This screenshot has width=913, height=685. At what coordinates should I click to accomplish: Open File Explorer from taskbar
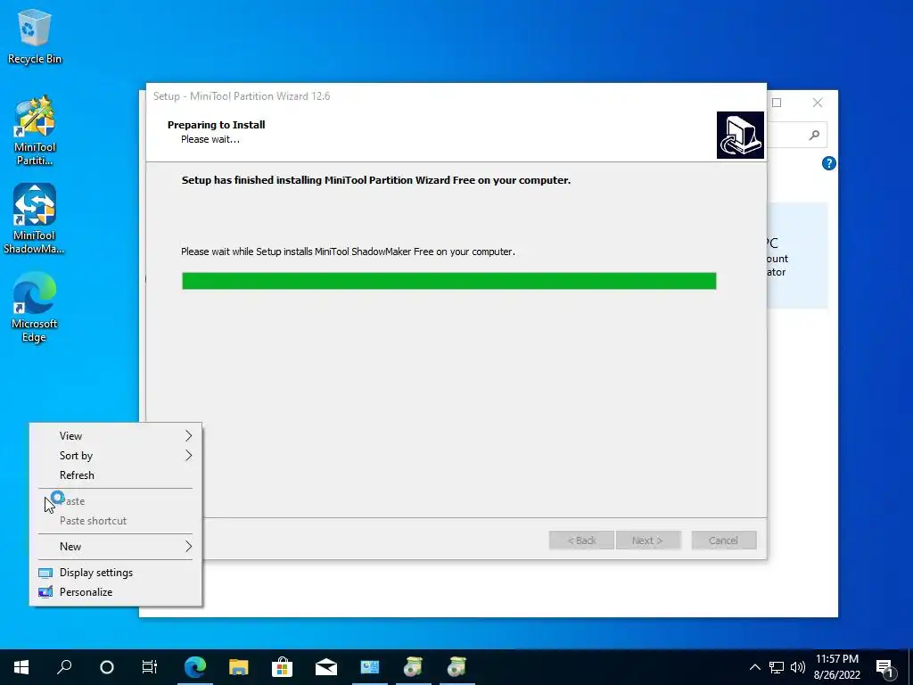point(238,667)
